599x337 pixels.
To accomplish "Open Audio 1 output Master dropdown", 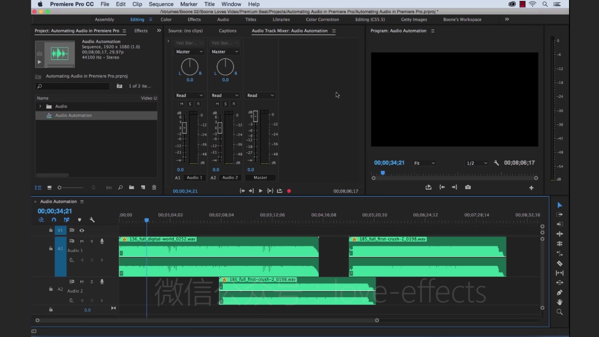I will coord(189,52).
